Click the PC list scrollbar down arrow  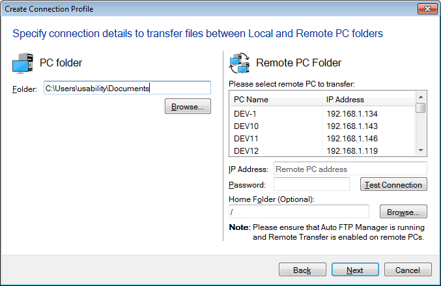click(x=421, y=150)
